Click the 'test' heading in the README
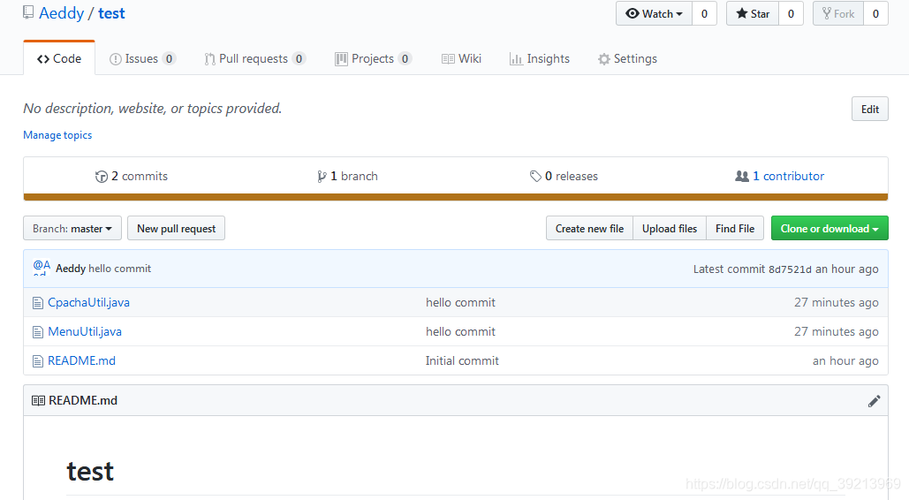The image size is (909, 500). (x=90, y=471)
